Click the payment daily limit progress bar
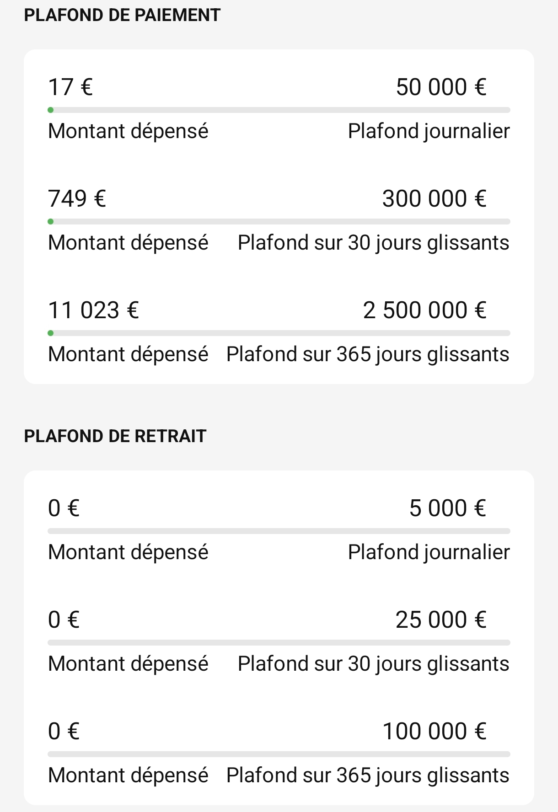Image resolution: width=558 pixels, height=812 pixels. (279, 110)
